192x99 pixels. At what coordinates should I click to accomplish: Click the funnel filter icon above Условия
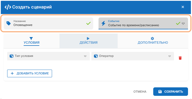[31, 39]
